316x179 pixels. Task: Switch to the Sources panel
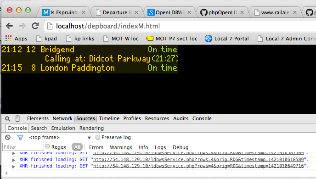85,118
